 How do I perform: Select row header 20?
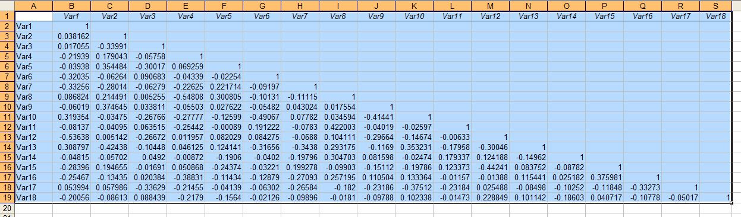[x=7, y=208]
